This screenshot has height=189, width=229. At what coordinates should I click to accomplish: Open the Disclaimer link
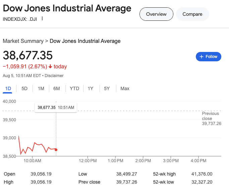[54, 76]
